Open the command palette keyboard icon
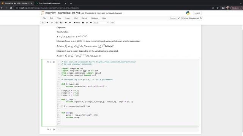243x136 pixels. [x=112, y=23]
